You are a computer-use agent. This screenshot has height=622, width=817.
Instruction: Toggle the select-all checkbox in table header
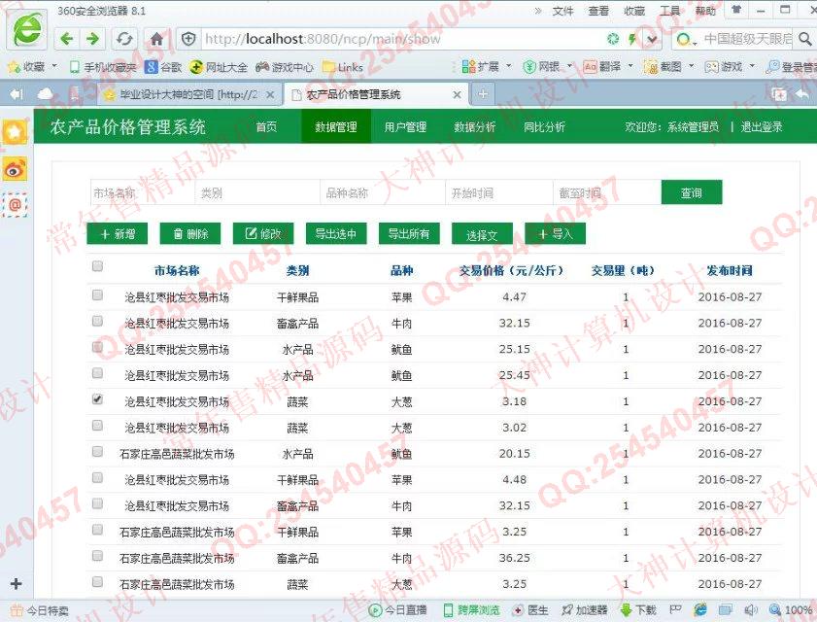97,266
